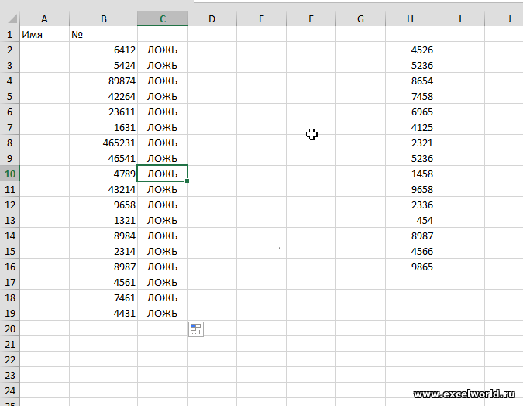Click cell with value 43214

click(103, 190)
